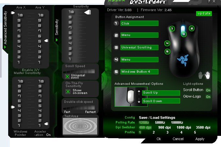Select 1000Hz polling rate
Screen dimensions: 221x147
pos(177,122)
